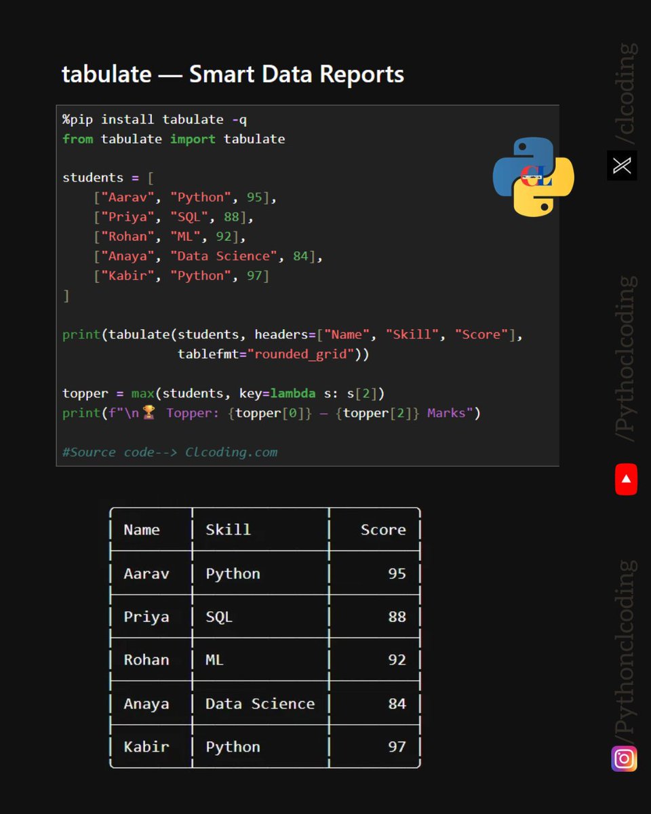This screenshot has height=814, width=651.
Task: Click the 'Kabir' table cell
Action: point(146,747)
